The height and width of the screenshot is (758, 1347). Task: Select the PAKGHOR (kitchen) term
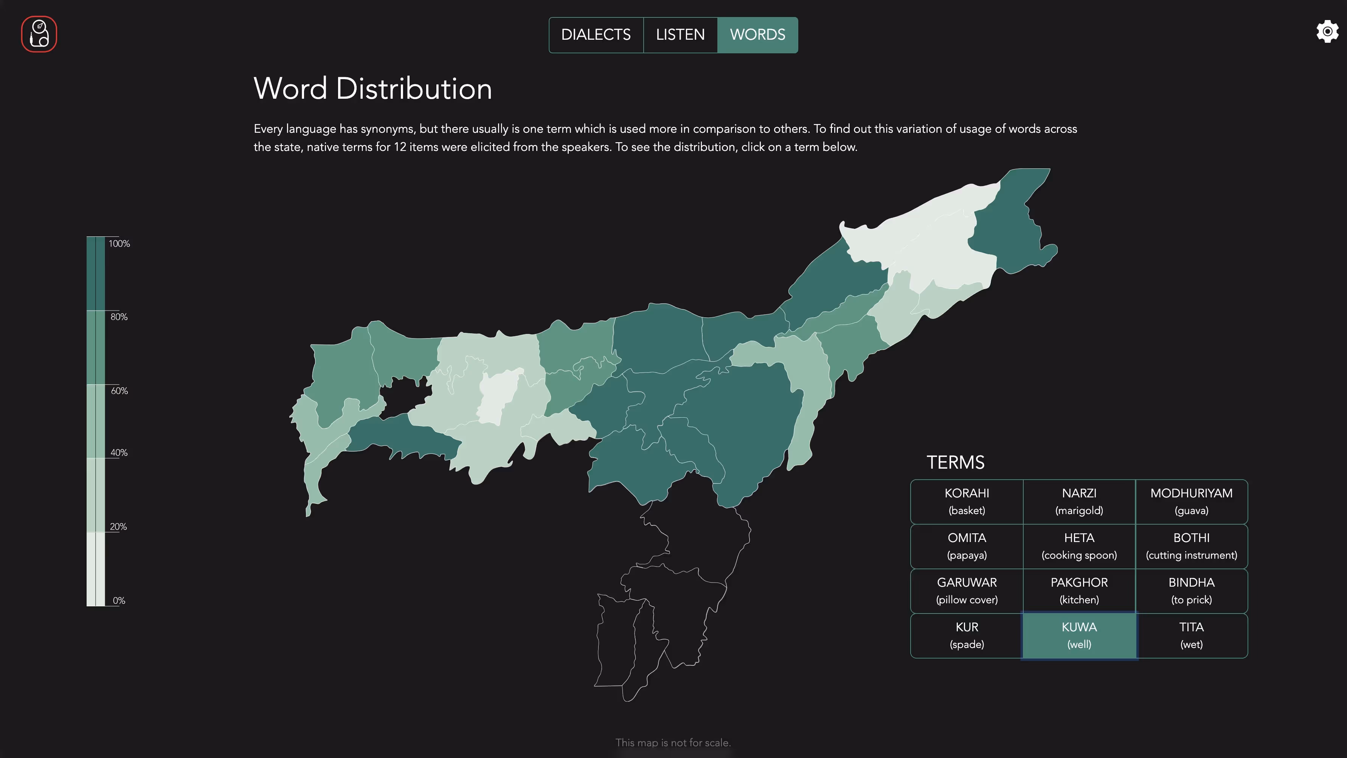point(1079,590)
